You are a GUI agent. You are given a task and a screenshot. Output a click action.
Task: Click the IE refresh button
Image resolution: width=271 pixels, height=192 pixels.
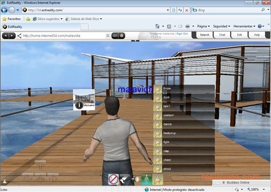point(180,10)
